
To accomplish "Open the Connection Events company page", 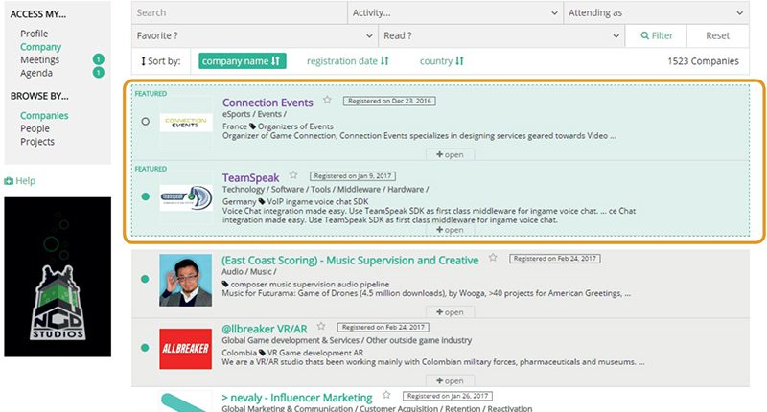I will (267, 103).
